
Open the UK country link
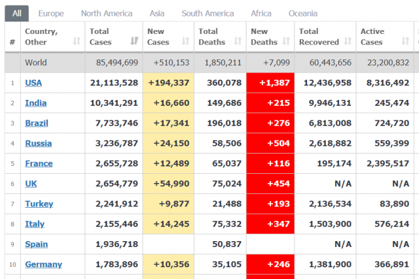[x=31, y=184]
